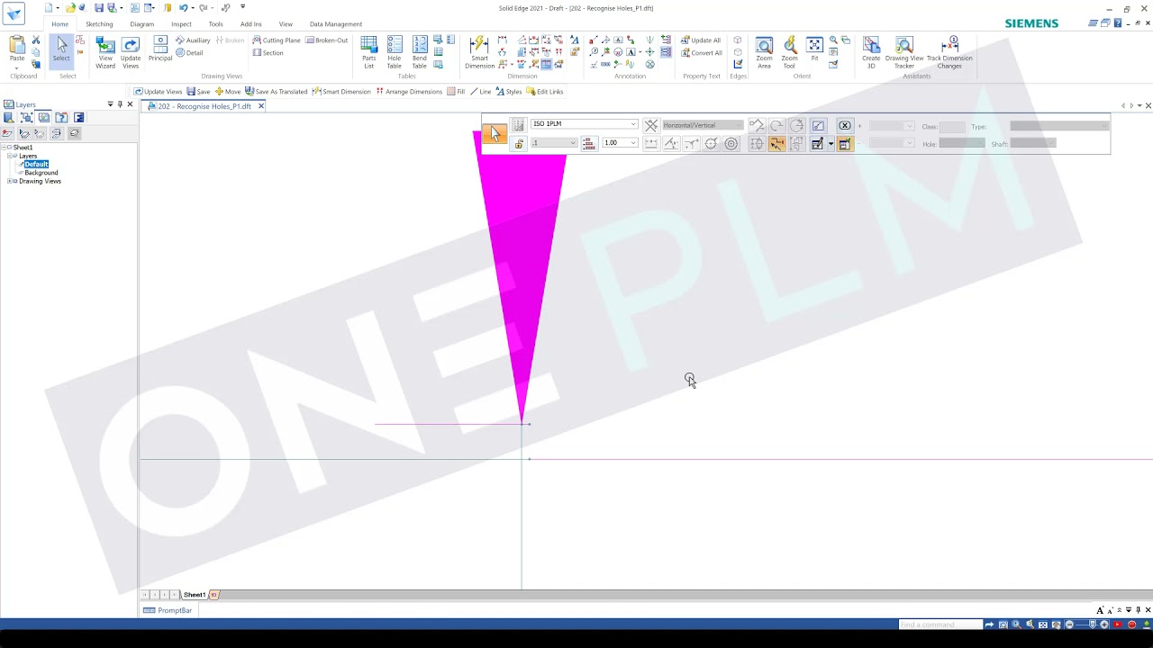This screenshot has width=1153, height=648.
Task: Click Arrange Dimensions button
Action: point(409,92)
